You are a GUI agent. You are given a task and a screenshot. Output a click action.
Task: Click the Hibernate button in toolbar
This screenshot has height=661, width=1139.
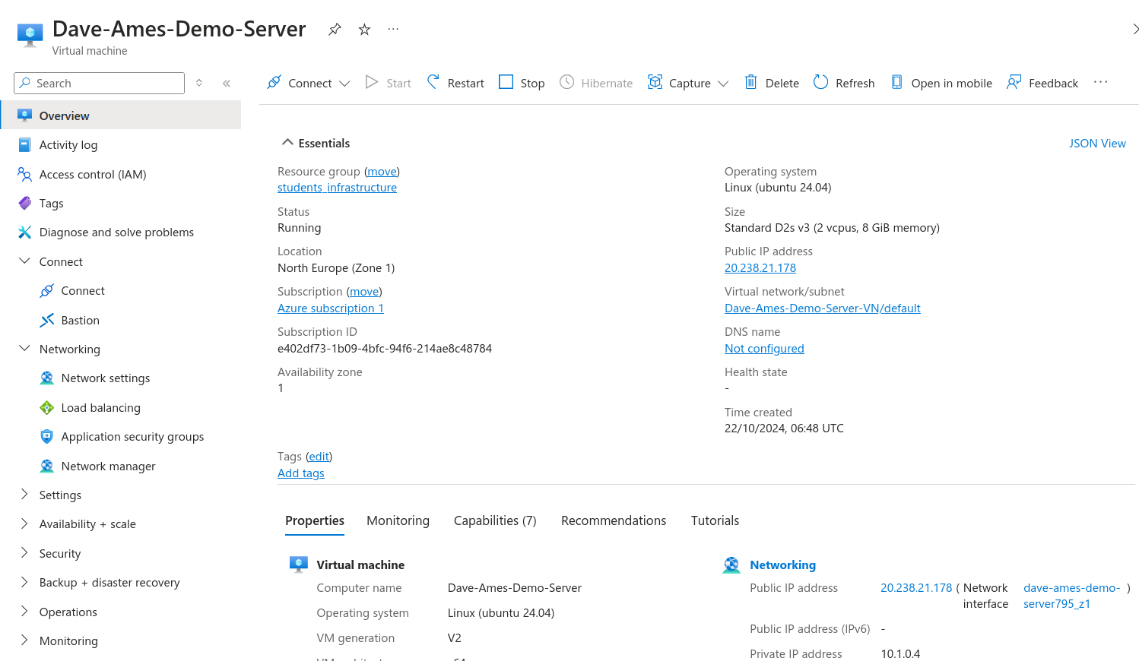pyautogui.click(x=596, y=83)
